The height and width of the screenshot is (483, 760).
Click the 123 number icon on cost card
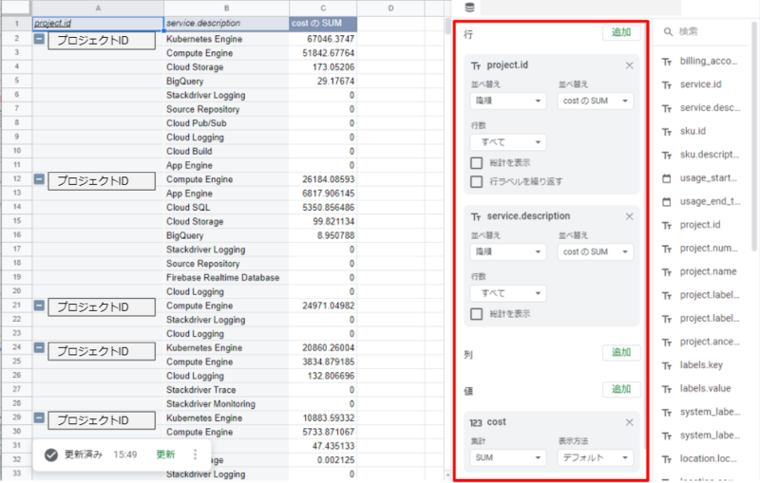476,422
